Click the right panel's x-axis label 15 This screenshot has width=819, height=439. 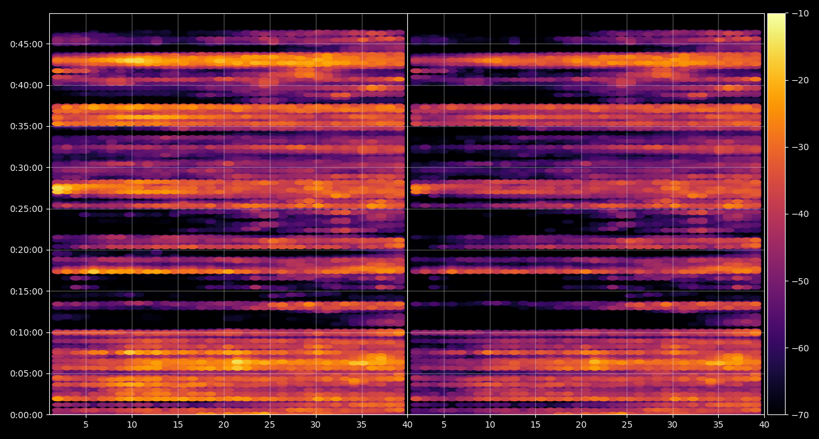click(535, 425)
